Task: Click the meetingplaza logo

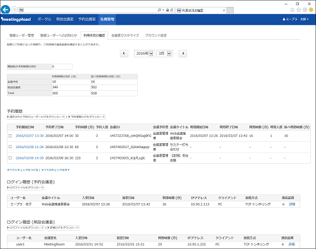Action: pos(16,20)
